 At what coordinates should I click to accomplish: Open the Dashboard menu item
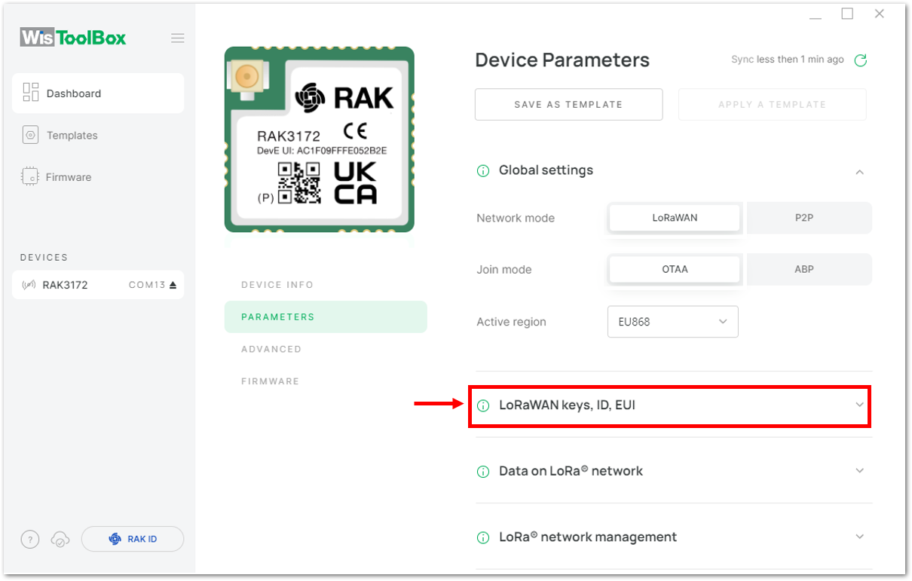(98, 93)
